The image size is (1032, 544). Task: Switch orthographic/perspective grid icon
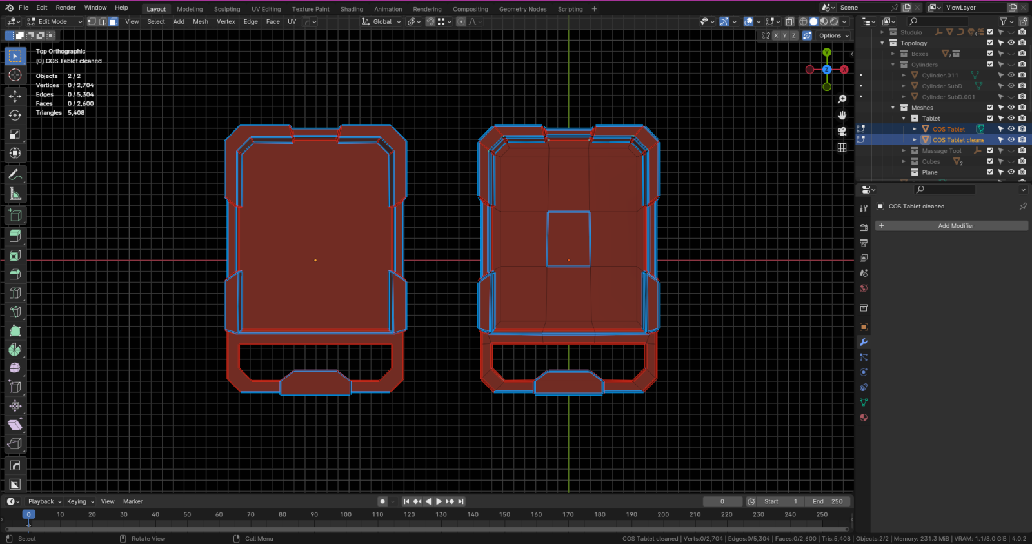coord(842,148)
